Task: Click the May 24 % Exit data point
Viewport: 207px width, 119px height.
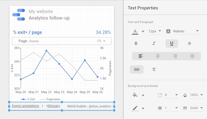Action: tap(72, 79)
